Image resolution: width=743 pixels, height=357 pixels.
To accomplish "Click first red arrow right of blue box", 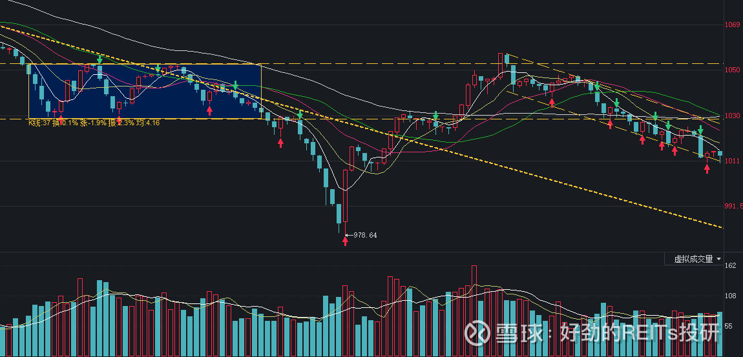I will point(280,142).
